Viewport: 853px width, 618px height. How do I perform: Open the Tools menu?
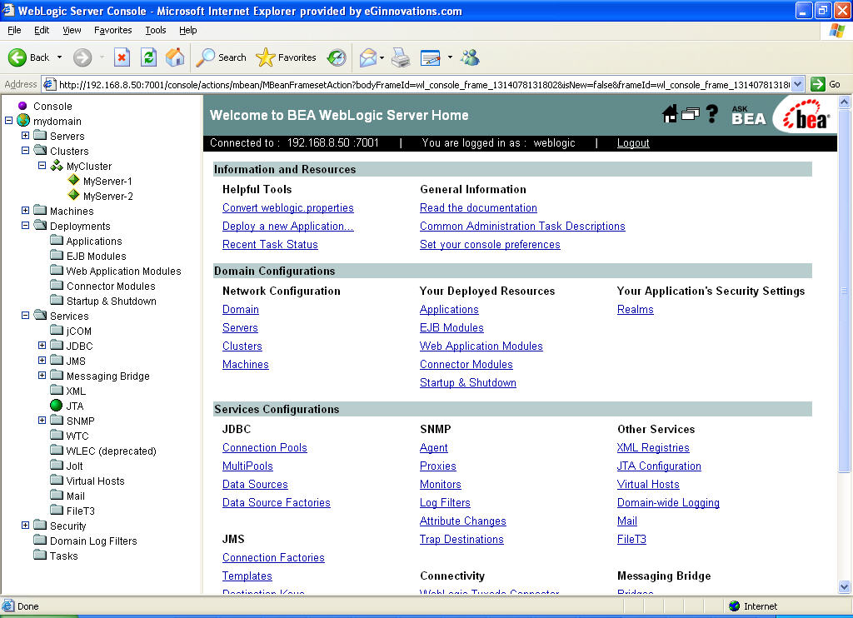click(155, 30)
